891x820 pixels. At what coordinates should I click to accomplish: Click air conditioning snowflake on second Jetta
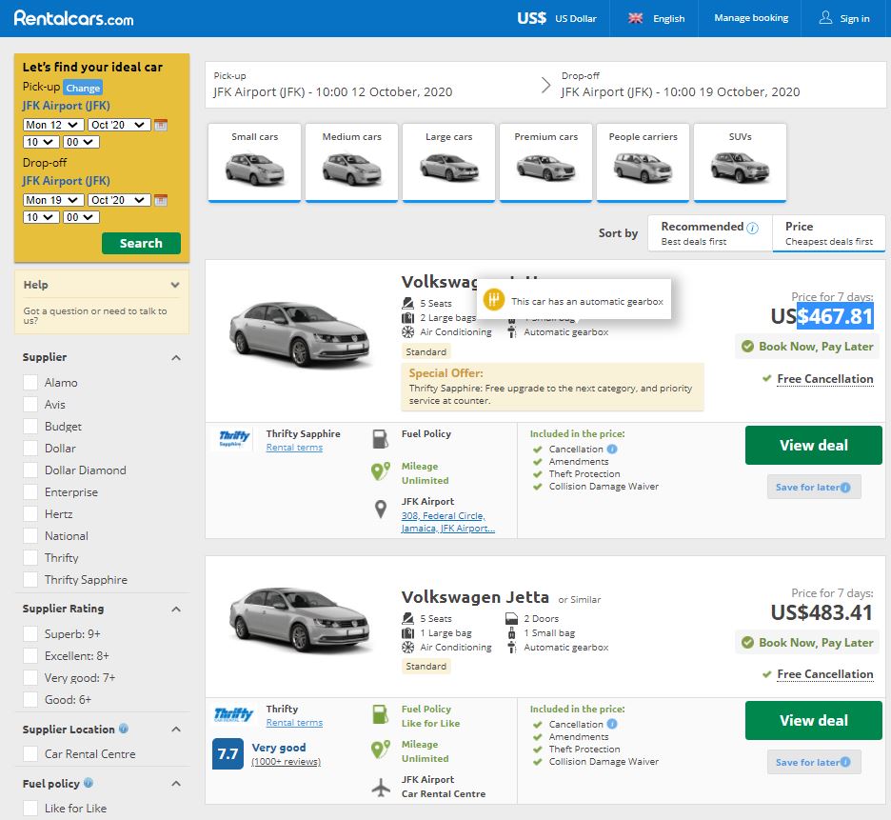tap(408, 647)
